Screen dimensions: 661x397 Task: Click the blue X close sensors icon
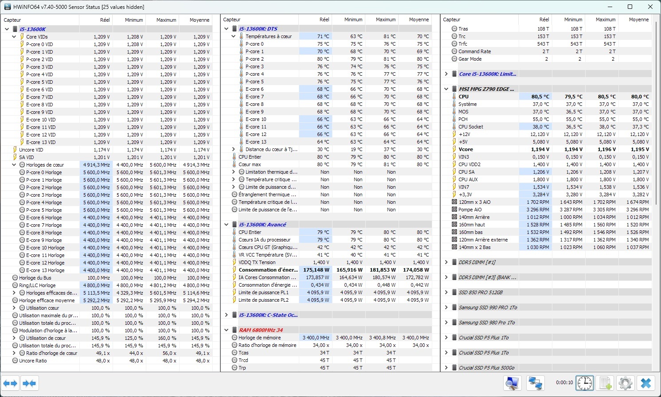(x=646, y=383)
